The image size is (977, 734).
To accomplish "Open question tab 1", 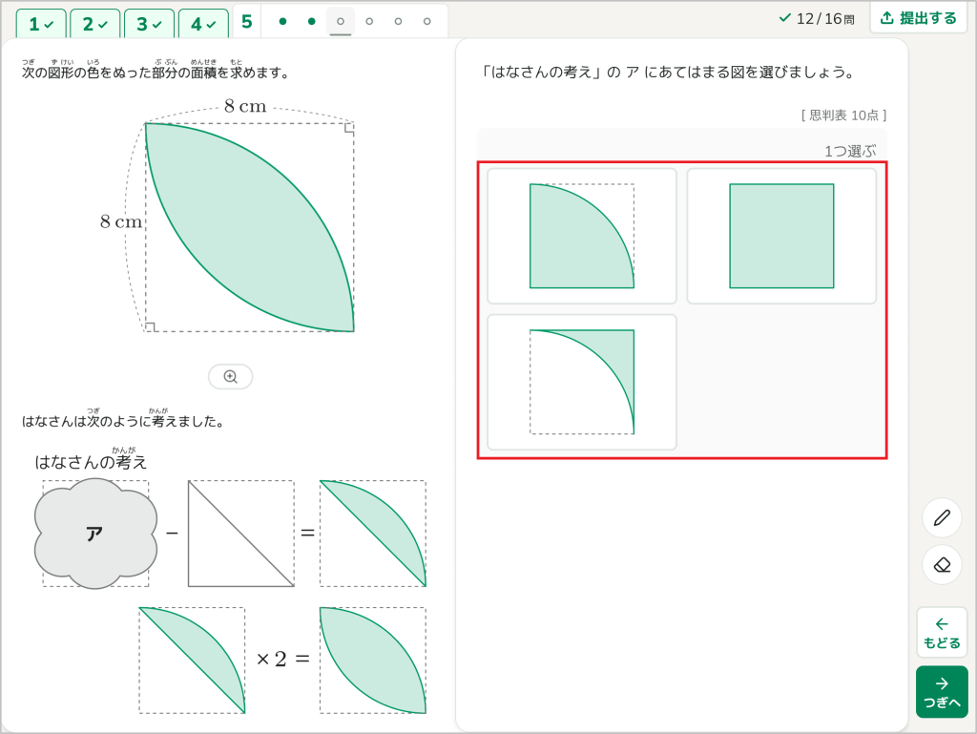I will point(41,24).
